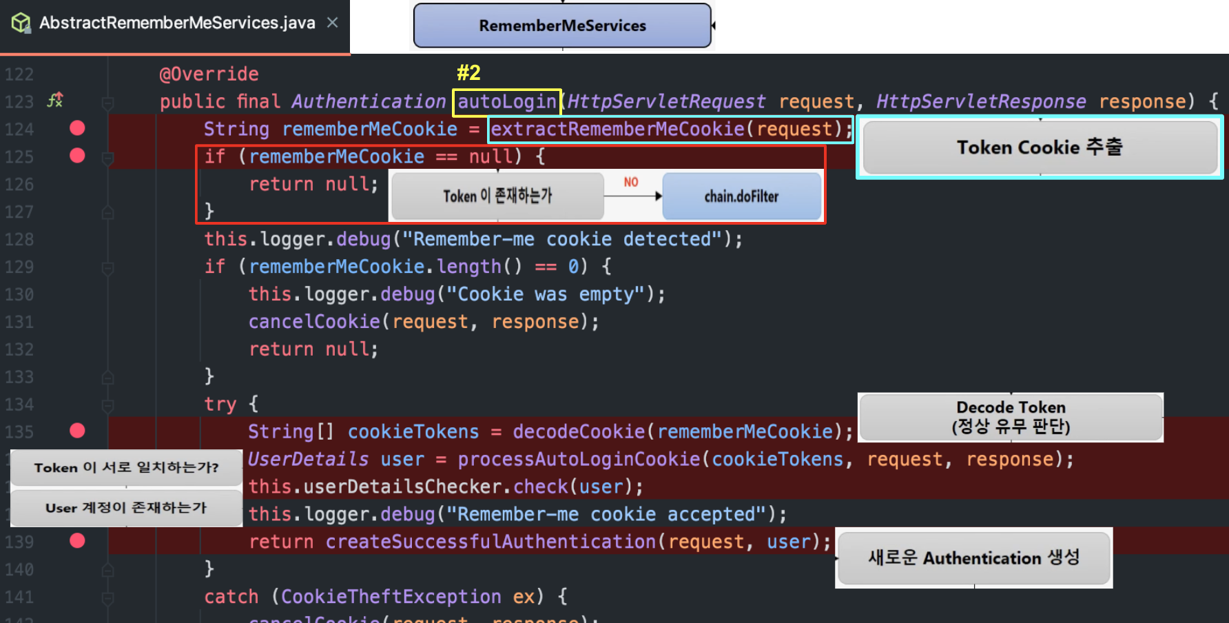Screen dimensions: 1229x623
Task: Click the fold end marker on line 133
Action: tap(108, 377)
